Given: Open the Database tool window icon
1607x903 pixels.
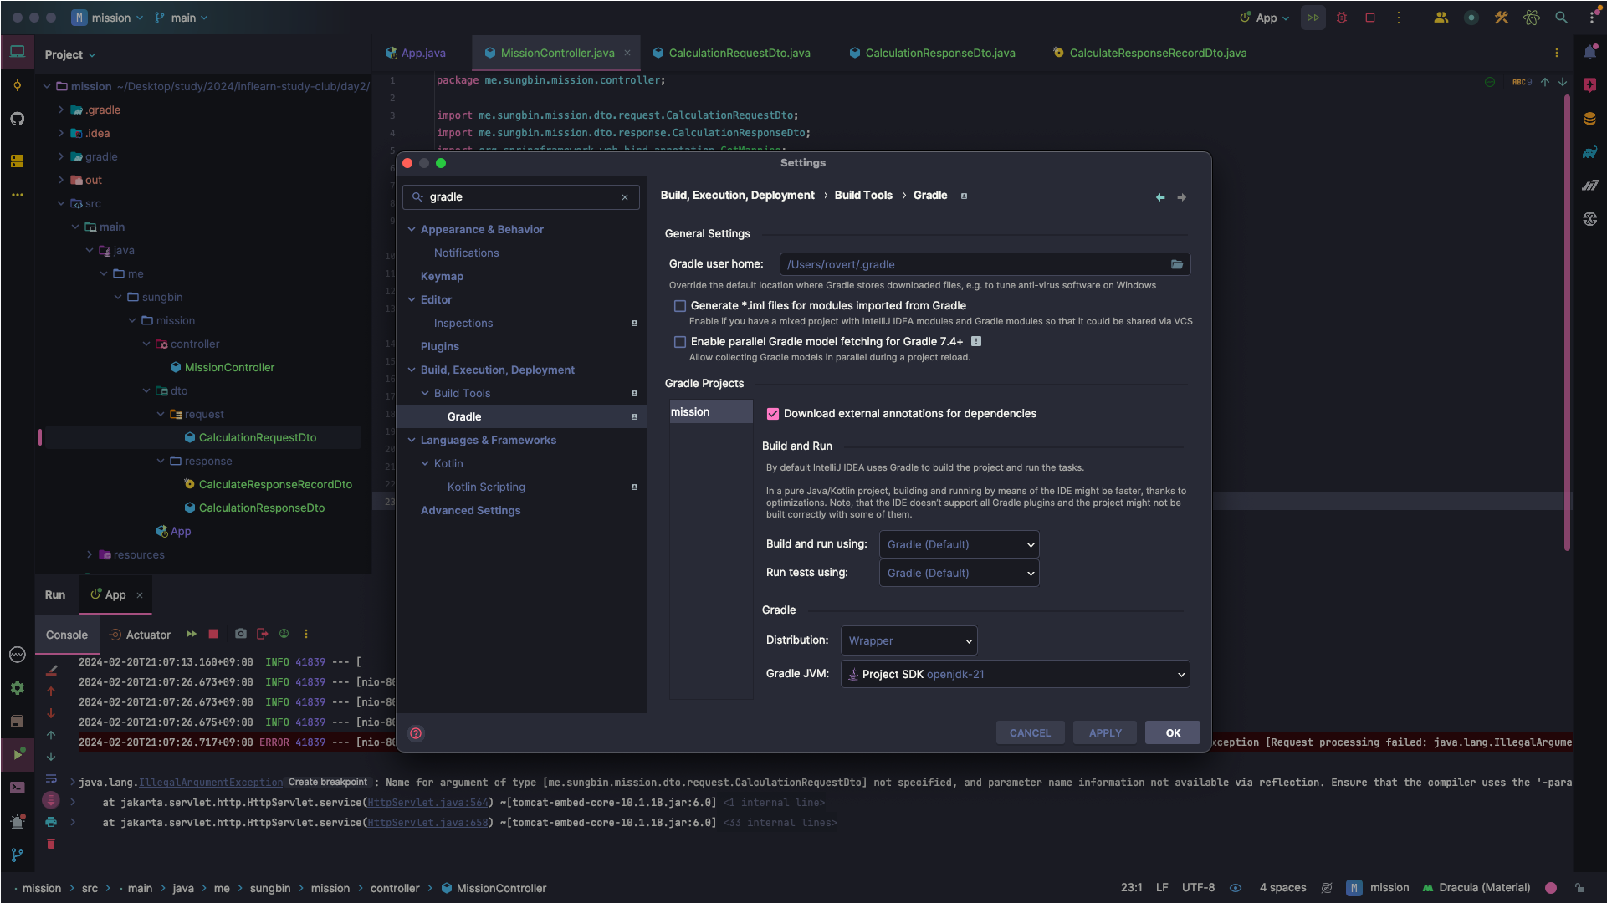Looking at the screenshot, I should coord(1589,119).
